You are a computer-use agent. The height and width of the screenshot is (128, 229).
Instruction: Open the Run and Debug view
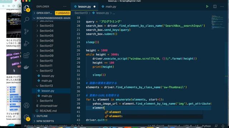[x=26, y=43]
